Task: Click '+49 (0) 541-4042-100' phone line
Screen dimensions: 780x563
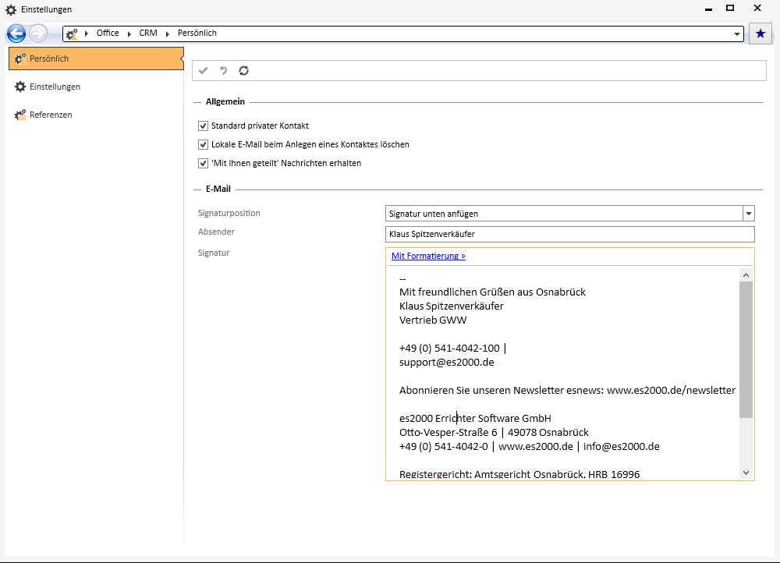Action: 452,348
